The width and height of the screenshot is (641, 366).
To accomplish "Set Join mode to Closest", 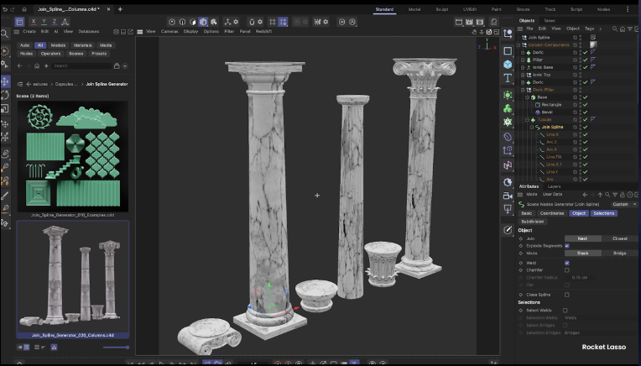I will pyautogui.click(x=619, y=238).
